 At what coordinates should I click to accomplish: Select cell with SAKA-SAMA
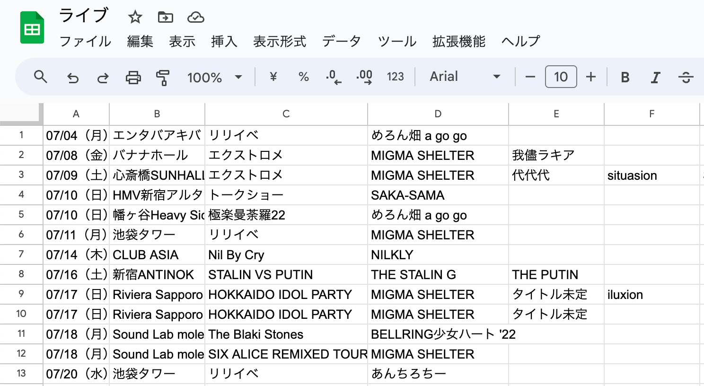pyautogui.click(x=438, y=195)
